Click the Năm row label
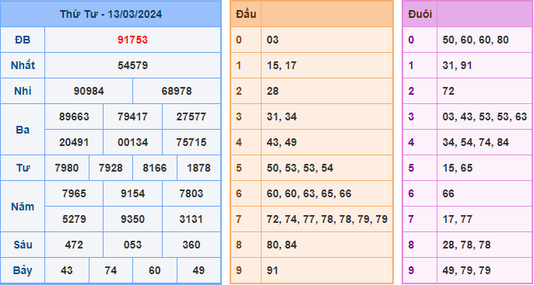 (23, 207)
